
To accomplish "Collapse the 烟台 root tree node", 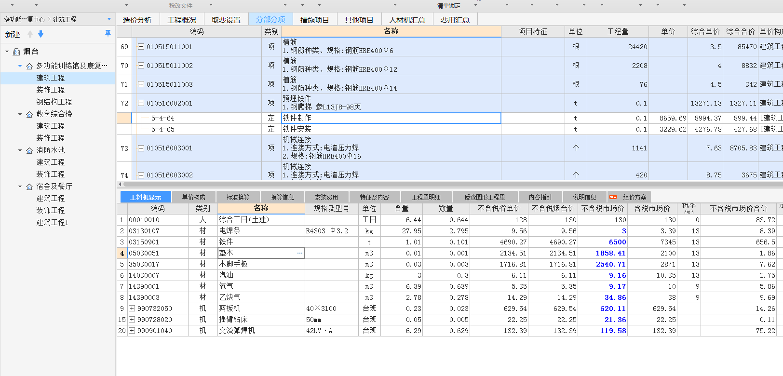I will (x=7, y=52).
